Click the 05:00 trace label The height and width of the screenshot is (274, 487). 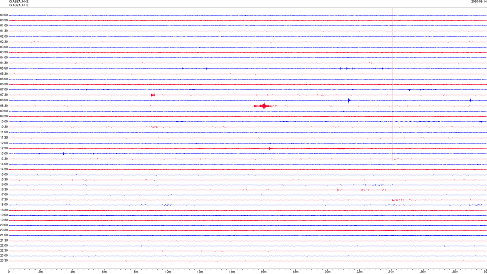4,68
